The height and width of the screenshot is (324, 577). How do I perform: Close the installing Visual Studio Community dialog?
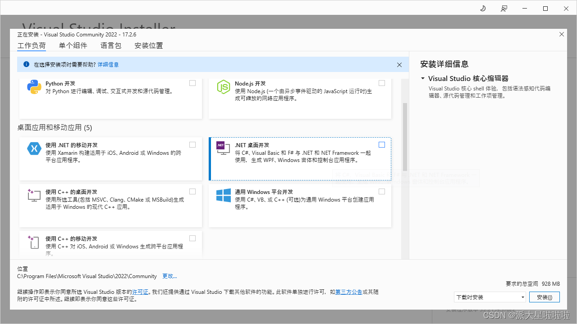(562, 34)
